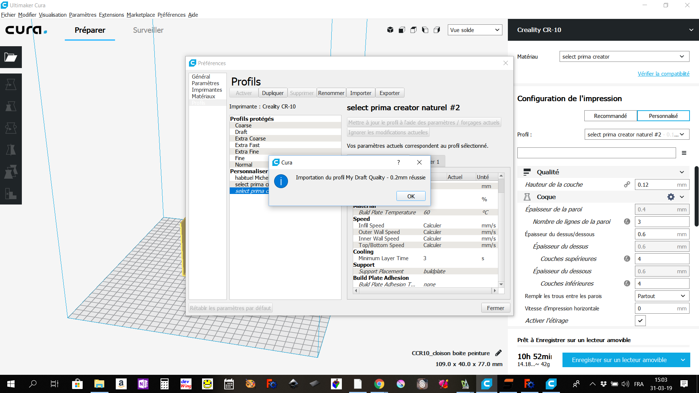Click Nombre de lignes de la paroi field

coord(662,222)
